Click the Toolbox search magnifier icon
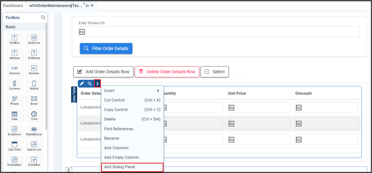Image resolution: width=372 pixels, height=173 pixels. coord(43,17)
